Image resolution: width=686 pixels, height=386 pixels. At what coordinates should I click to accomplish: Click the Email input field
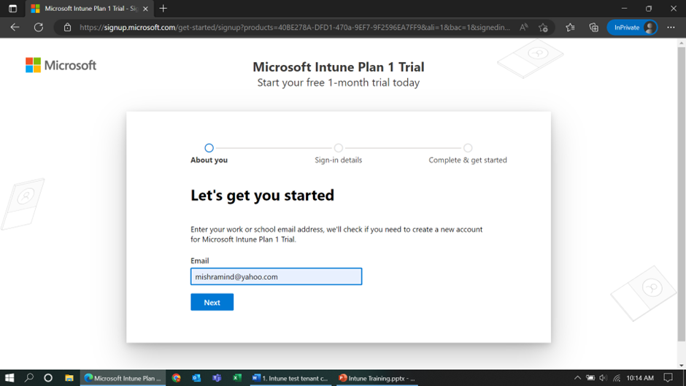[x=276, y=277]
